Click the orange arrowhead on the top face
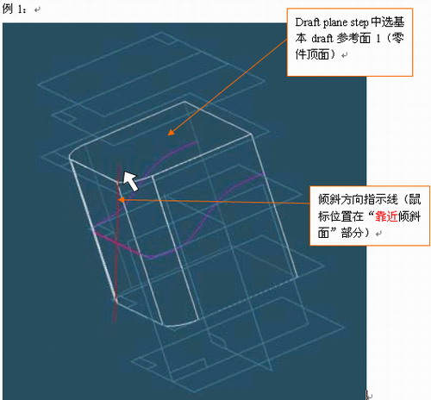Viewport: 431px width, 400px height. point(171,133)
